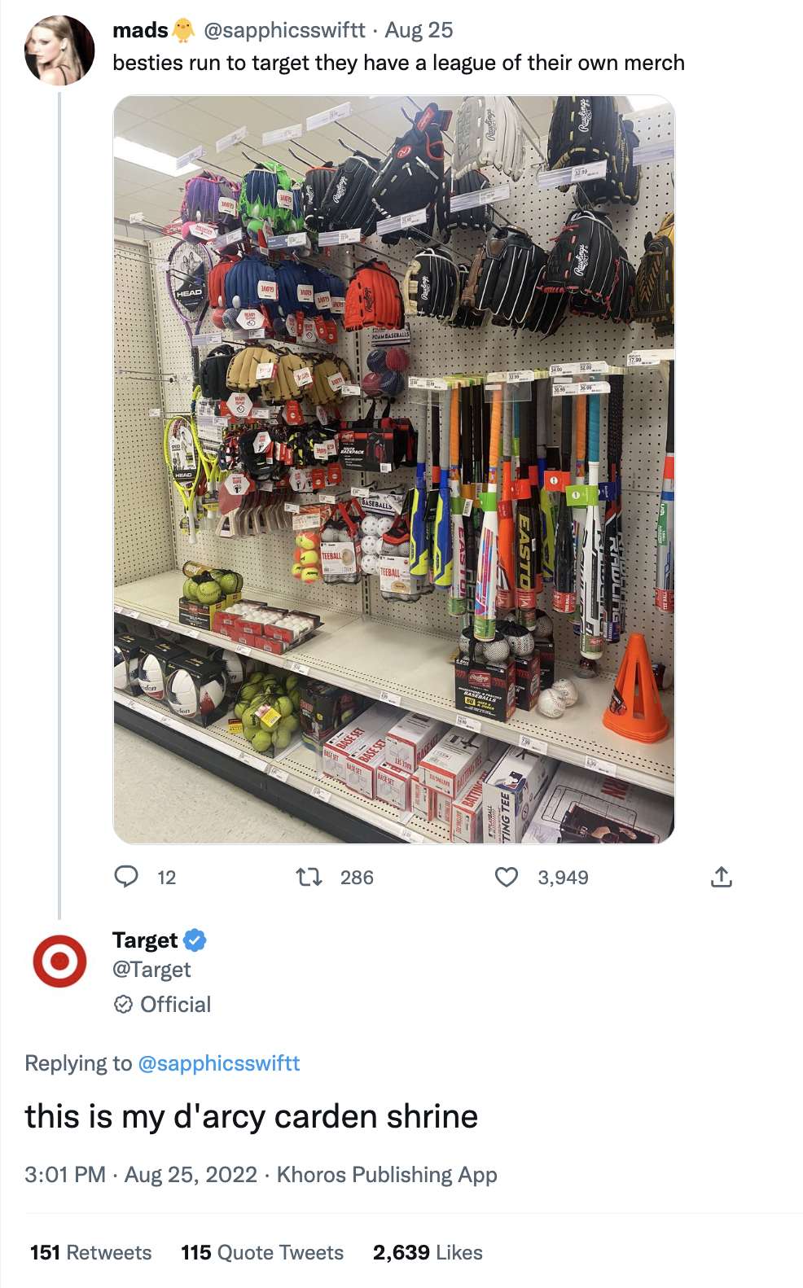The height and width of the screenshot is (1288, 803).
Task: Open @sapphicsswiftt replying-to link
Action: tap(219, 1063)
